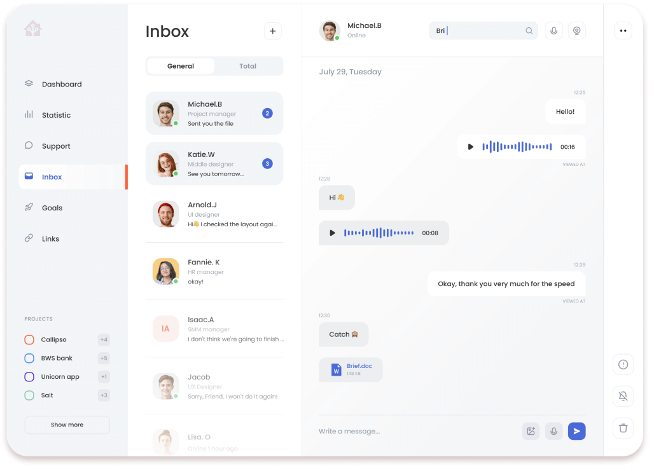
Task: Select the Callipso project color circle
Action: click(29, 339)
